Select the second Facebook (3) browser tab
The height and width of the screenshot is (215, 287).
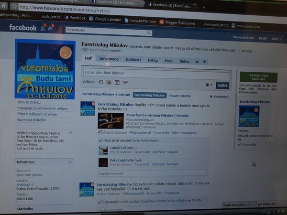172,5
